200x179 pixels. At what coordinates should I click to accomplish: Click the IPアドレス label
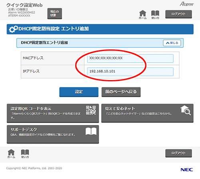pos(31,71)
